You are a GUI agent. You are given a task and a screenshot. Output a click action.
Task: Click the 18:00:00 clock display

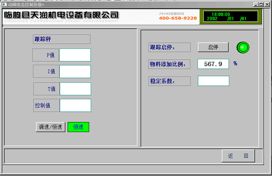[x=221, y=14]
